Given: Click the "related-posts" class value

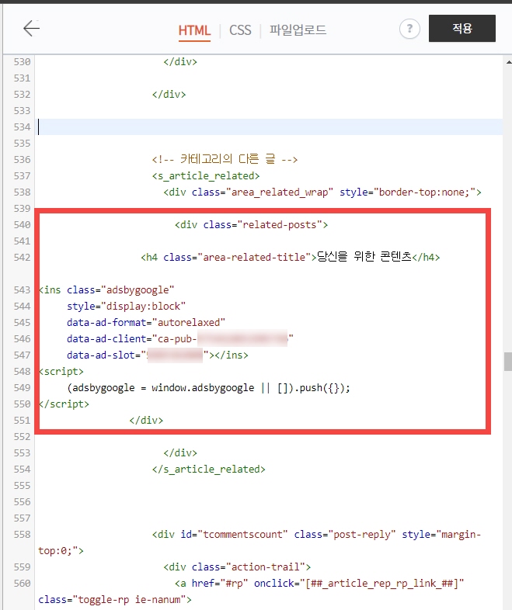Looking at the screenshot, I should pos(280,225).
